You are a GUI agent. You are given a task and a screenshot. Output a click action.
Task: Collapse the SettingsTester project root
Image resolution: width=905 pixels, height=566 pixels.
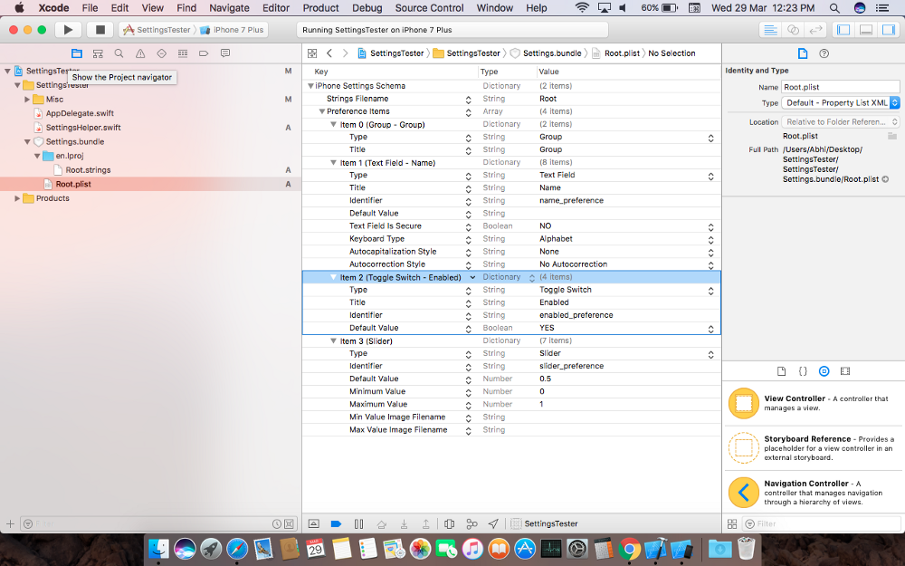pyautogui.click(x=7, y=71)
